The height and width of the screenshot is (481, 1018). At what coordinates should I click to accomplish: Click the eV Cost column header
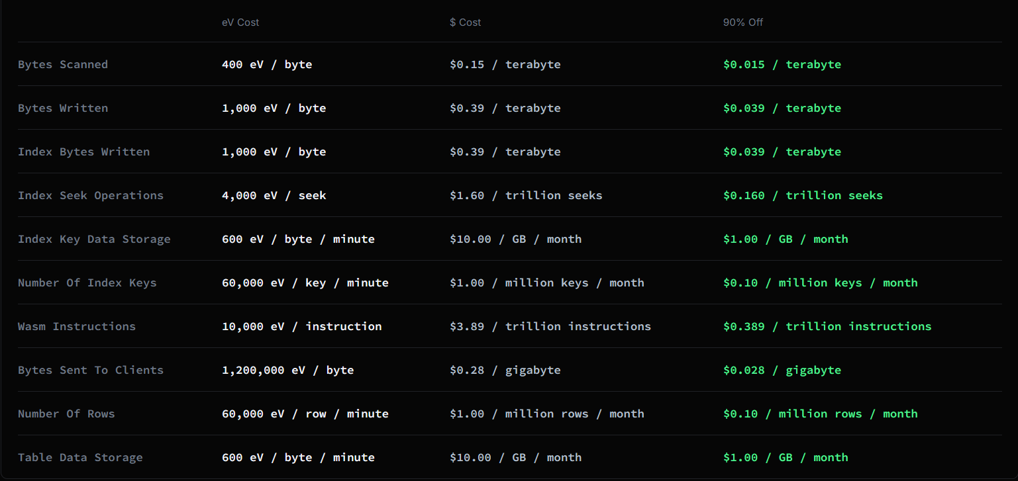[240, 22]
